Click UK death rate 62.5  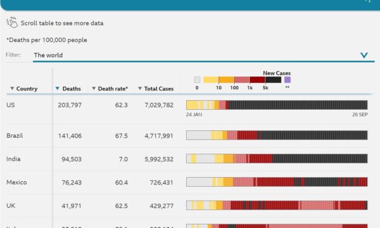[121, 206]
